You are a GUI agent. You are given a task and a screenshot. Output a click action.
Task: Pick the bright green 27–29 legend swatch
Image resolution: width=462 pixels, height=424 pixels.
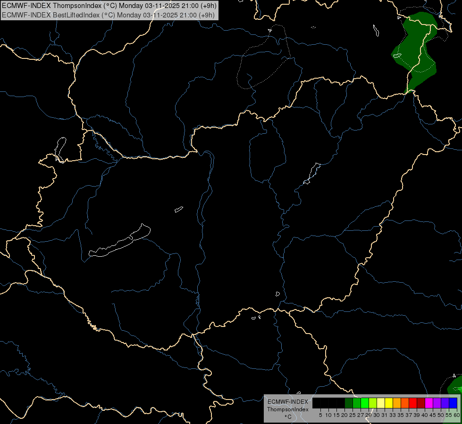[365, 403]
